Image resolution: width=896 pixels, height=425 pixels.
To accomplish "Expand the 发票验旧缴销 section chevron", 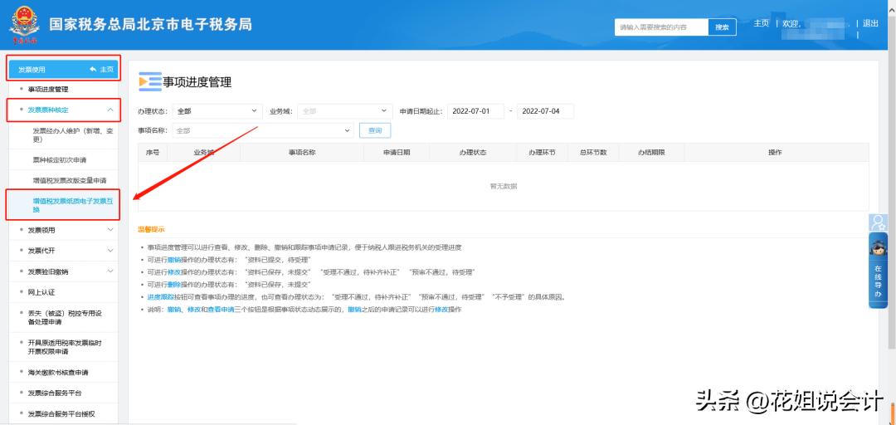I will [110, 271].
